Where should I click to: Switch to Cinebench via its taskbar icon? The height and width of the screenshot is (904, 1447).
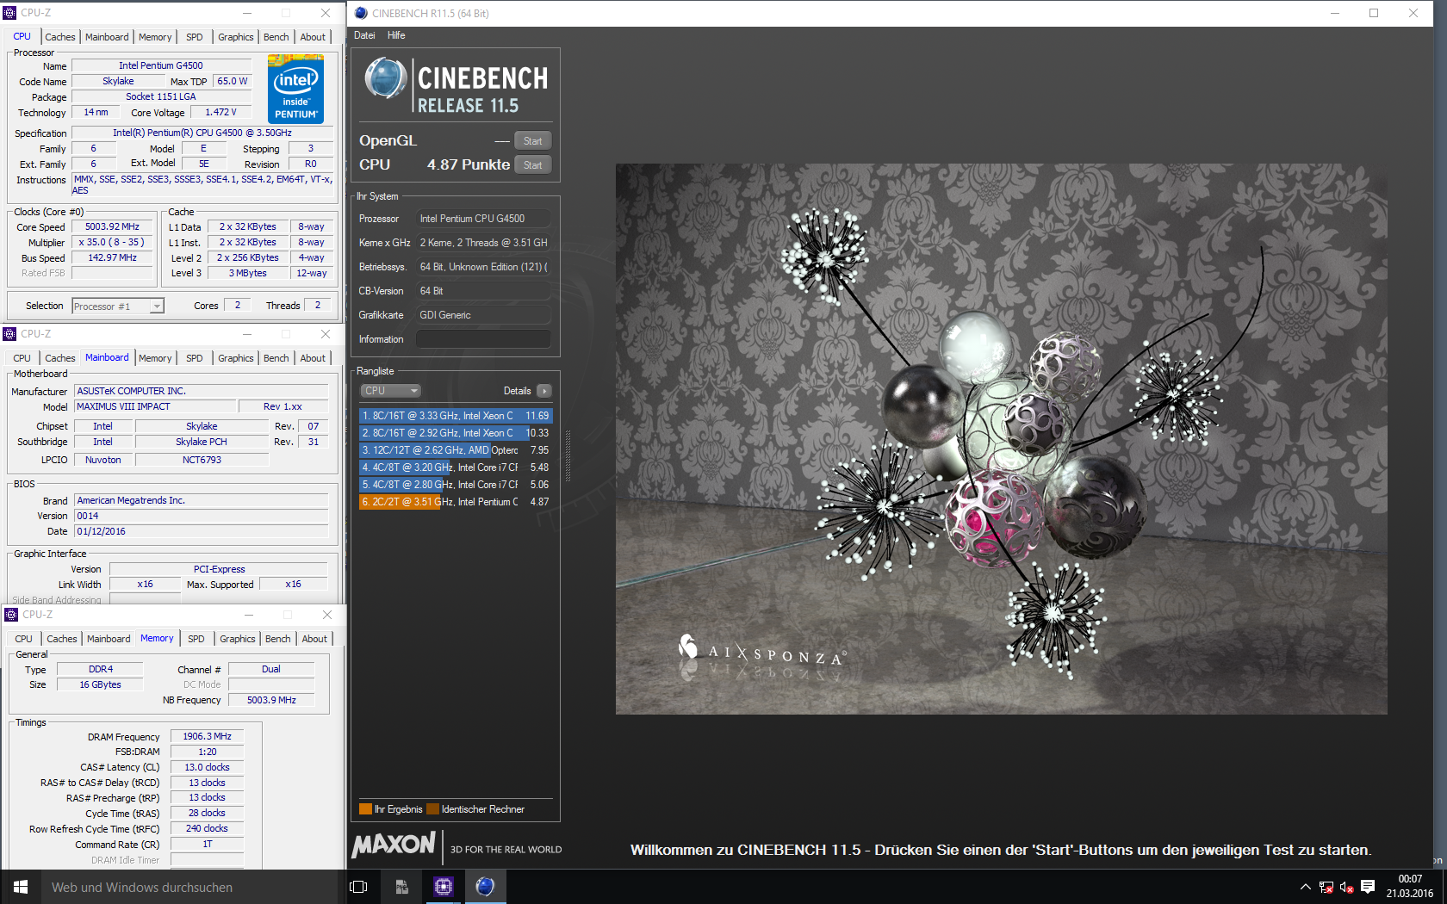[485, 887]
